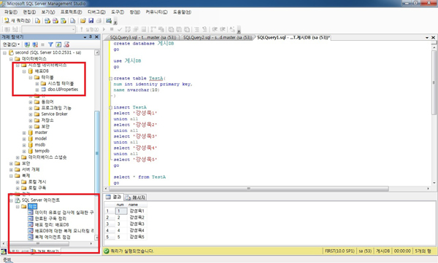Click the Filter funnel icon in Object Explorer
438x263 pixels.
coord(50,44)
